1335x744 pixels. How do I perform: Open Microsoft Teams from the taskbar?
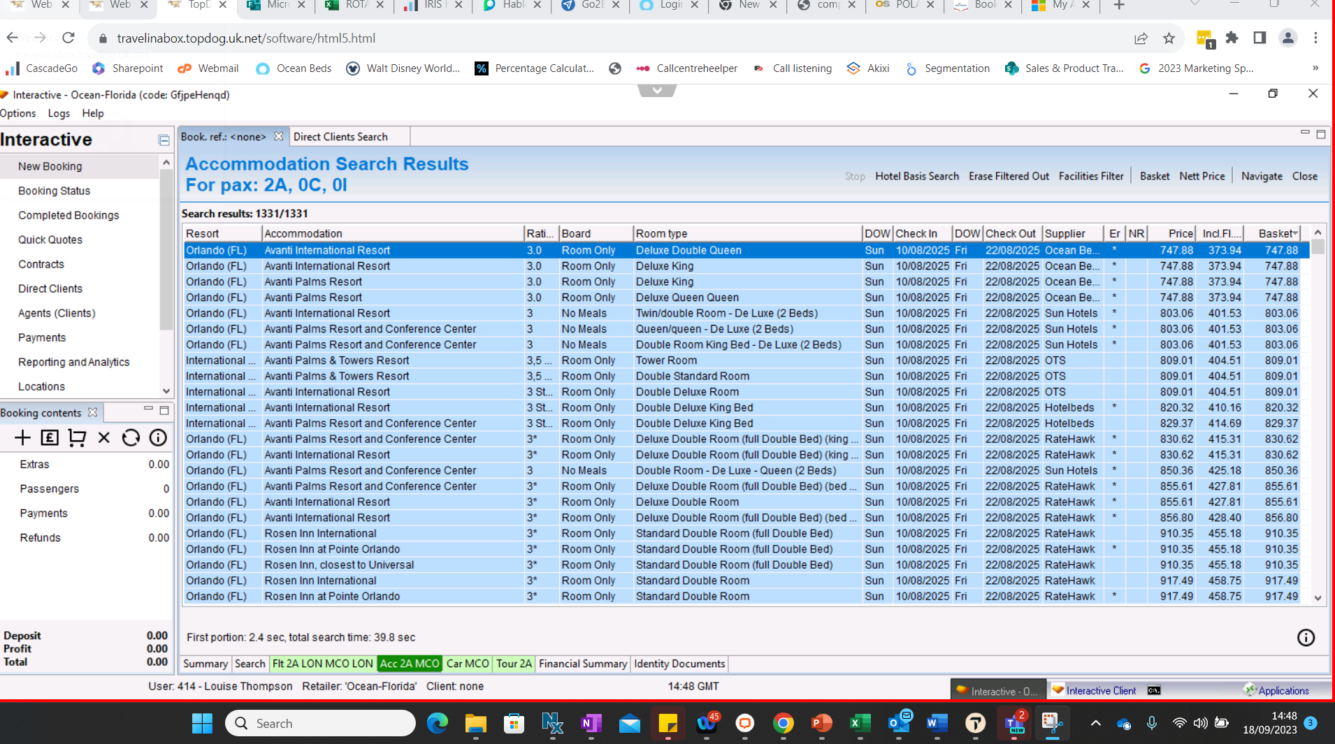pyautogui.click(x=1014, y=724)
